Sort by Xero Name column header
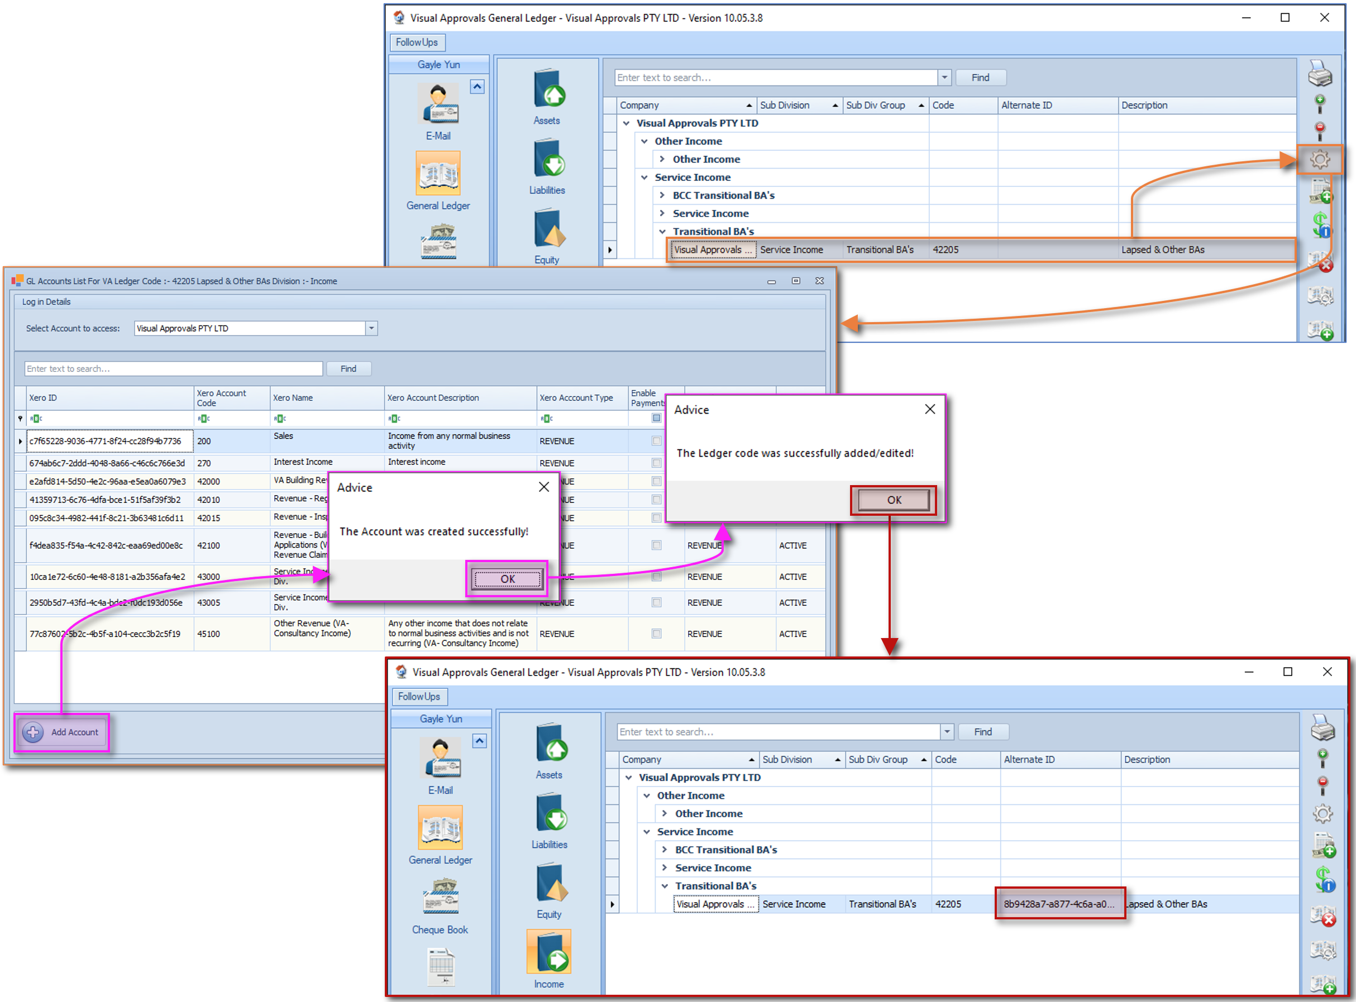This screenshot has width=1356, height=1002. pyautogui.click(x=327, y=398)
